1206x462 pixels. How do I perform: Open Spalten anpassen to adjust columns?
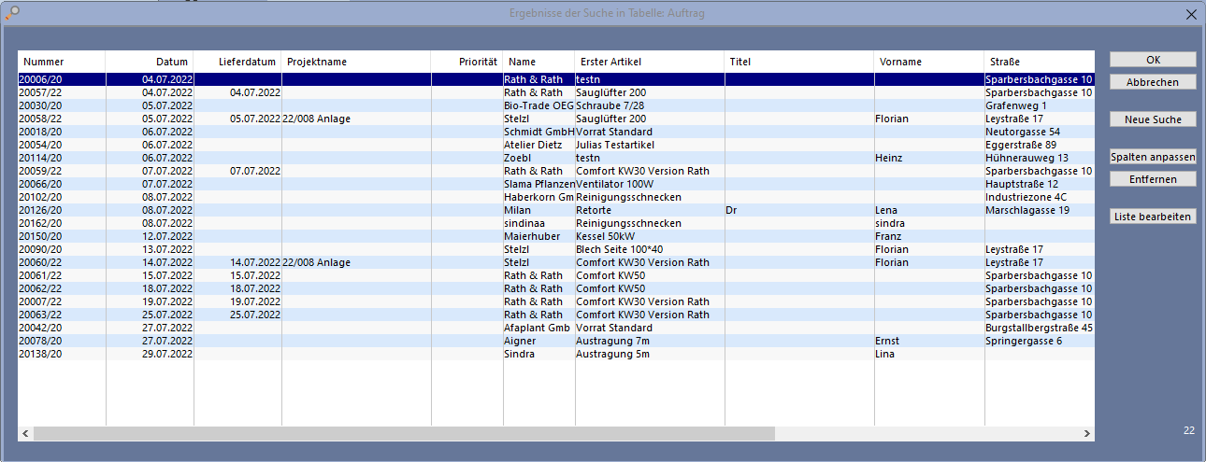(x=1153, y=157)
